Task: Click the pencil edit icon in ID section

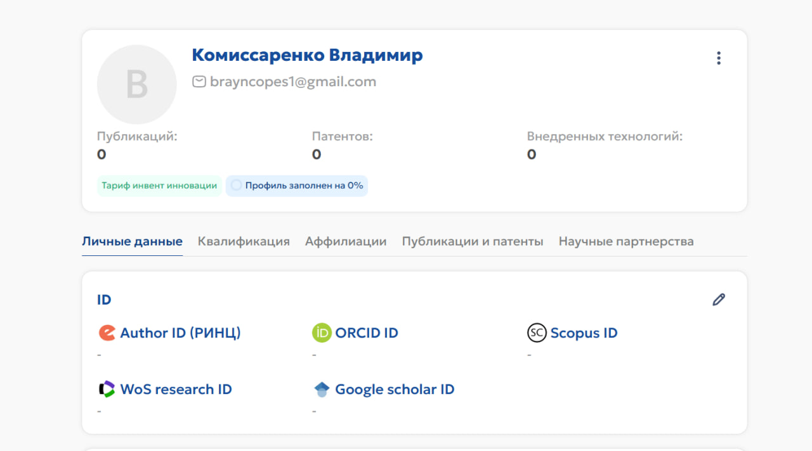Action: point(718,300)
